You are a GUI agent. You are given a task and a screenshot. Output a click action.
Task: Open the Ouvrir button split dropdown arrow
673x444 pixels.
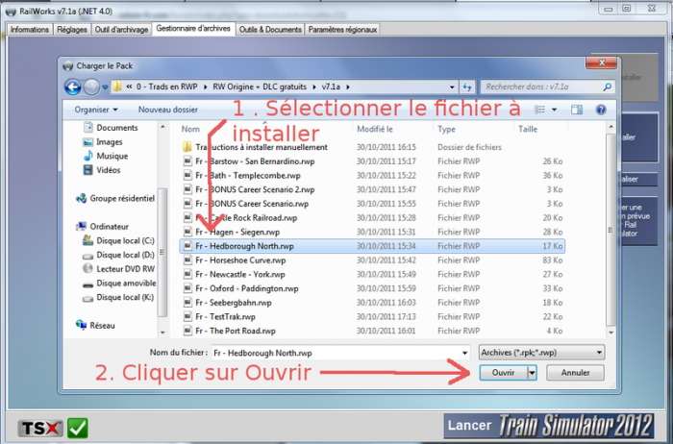coord(532,373)
